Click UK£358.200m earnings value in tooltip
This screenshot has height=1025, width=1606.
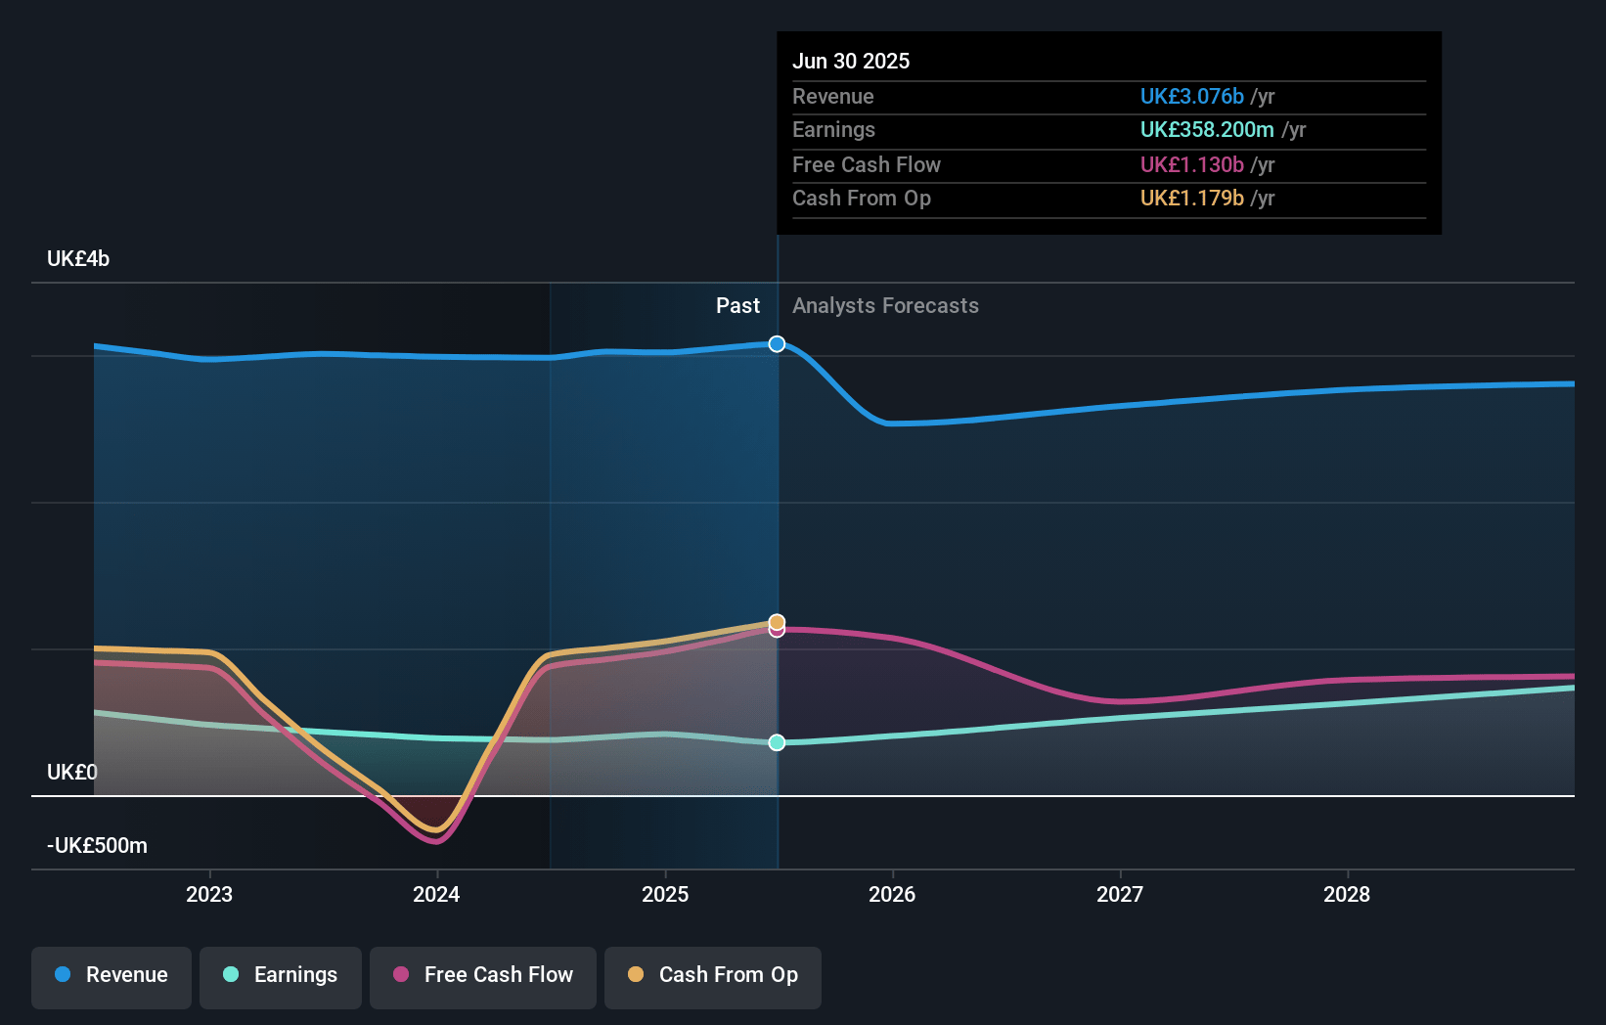tap(1207, 130)
